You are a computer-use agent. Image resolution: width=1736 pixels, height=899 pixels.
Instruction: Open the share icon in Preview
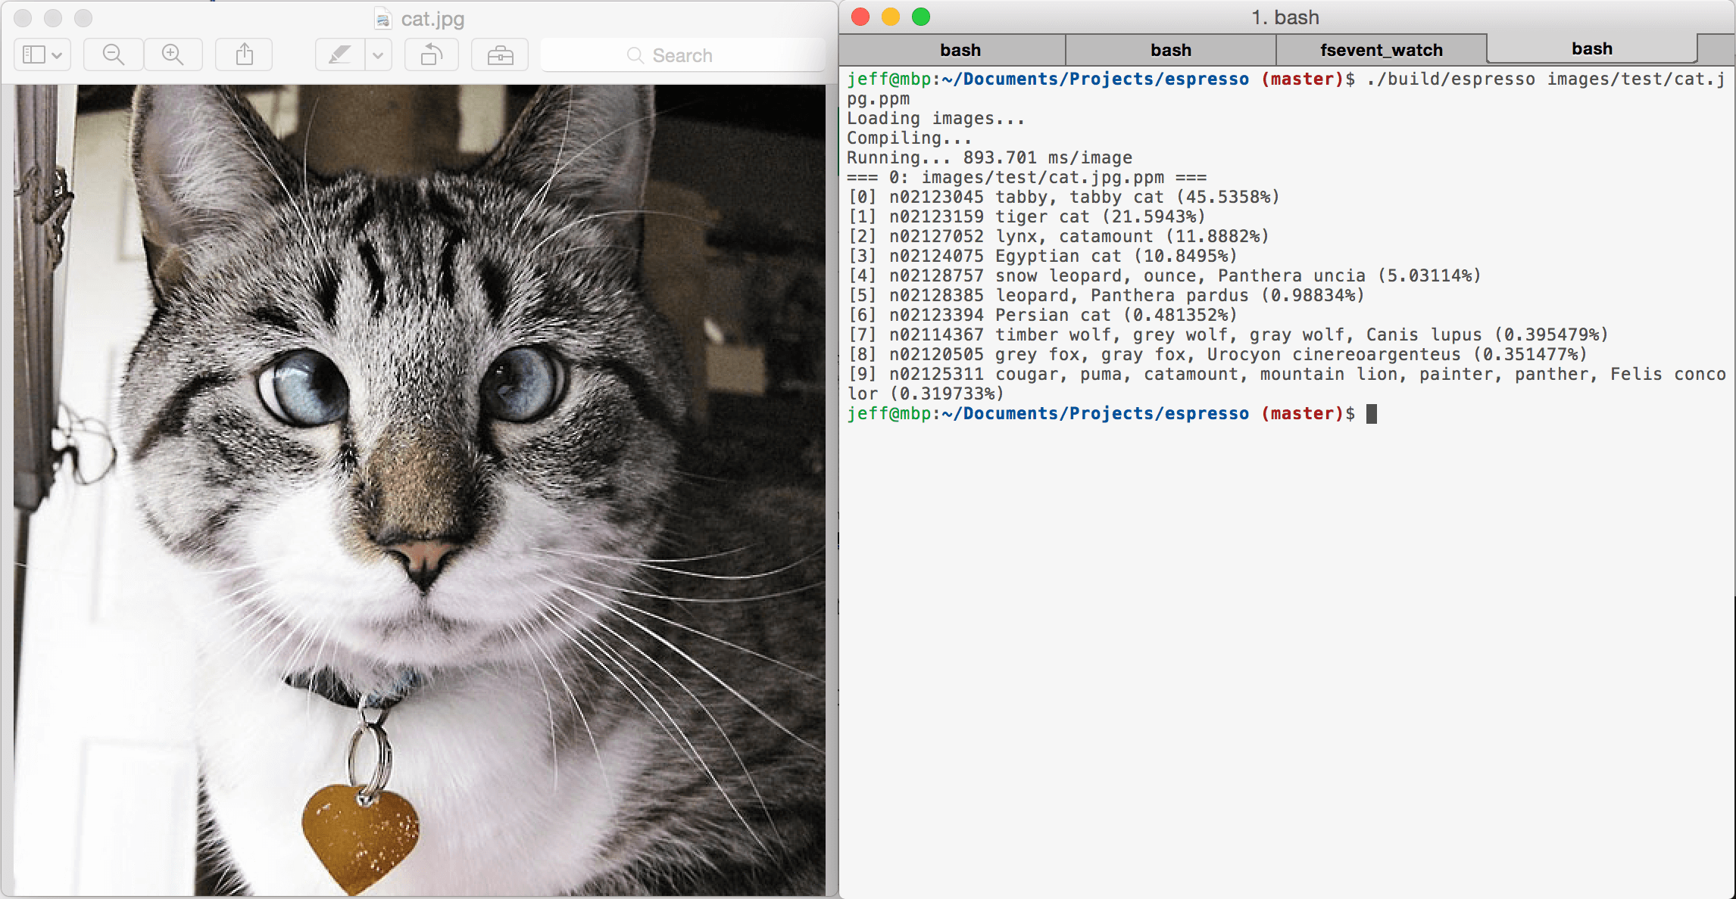[244, 54]
